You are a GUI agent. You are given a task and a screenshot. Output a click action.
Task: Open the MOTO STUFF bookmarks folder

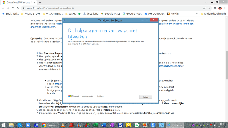[x=31, y=13]
